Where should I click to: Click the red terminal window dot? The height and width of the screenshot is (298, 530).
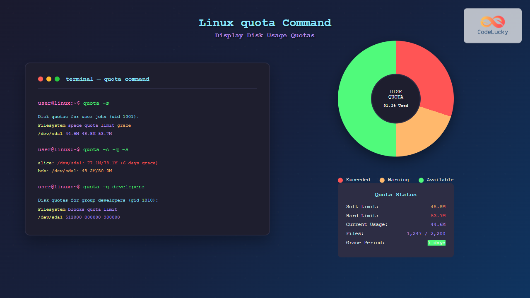(x=41, y=79)
